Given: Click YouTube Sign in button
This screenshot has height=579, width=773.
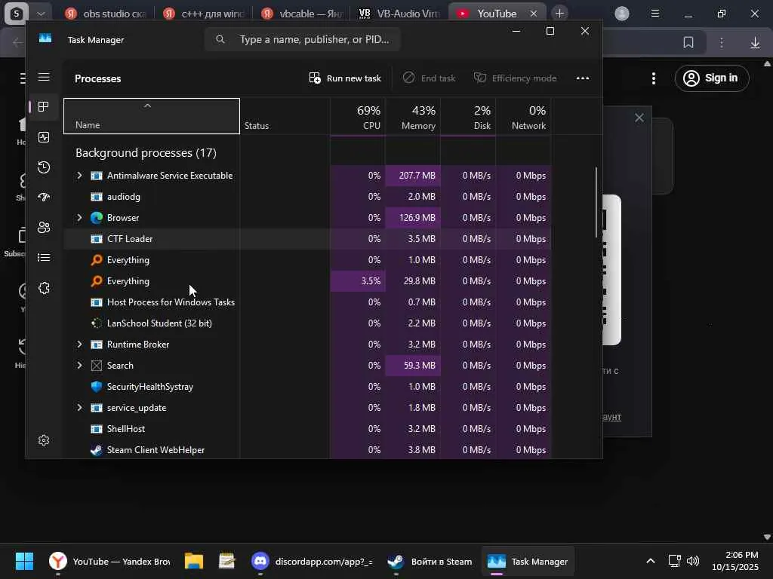Looking at the screenshot, I should pyautogui.click(x=712, y=78).
